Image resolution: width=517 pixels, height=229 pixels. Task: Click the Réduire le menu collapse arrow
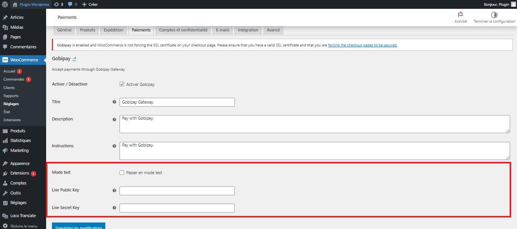point(5,226)
